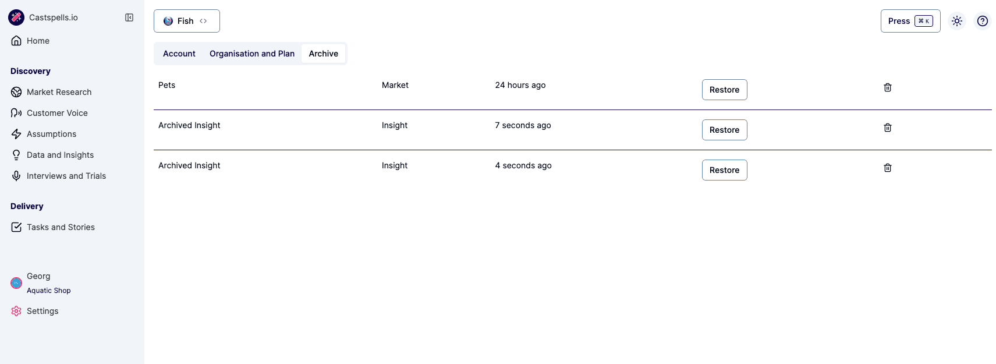Image resolution: width=996 pixels, height=364 pixels.
Task: Select the Archive tab
Action: tap(323, 54)
